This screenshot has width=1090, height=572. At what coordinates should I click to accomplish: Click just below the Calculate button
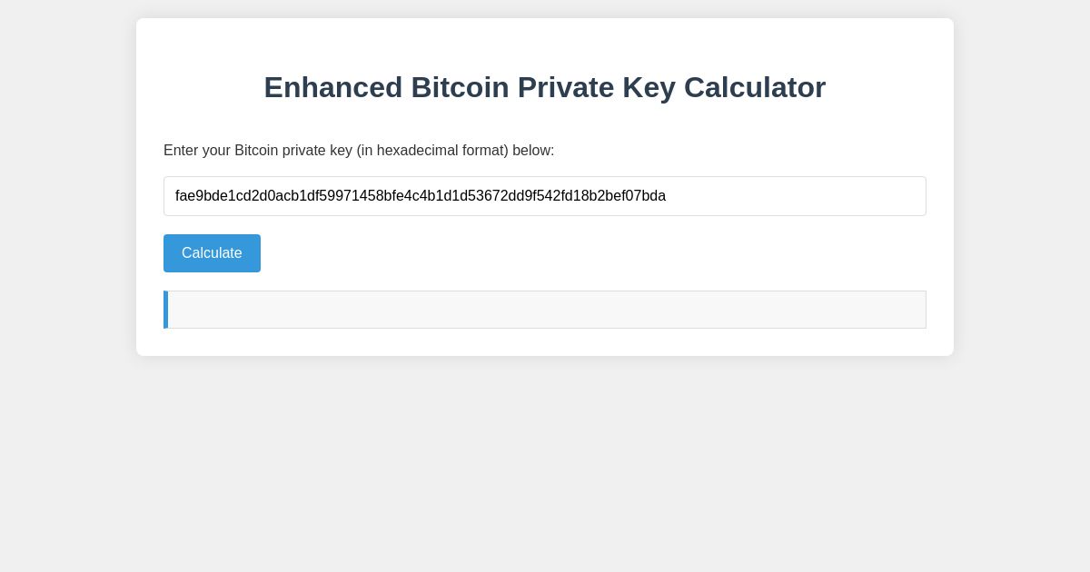(x=212, y=281)
